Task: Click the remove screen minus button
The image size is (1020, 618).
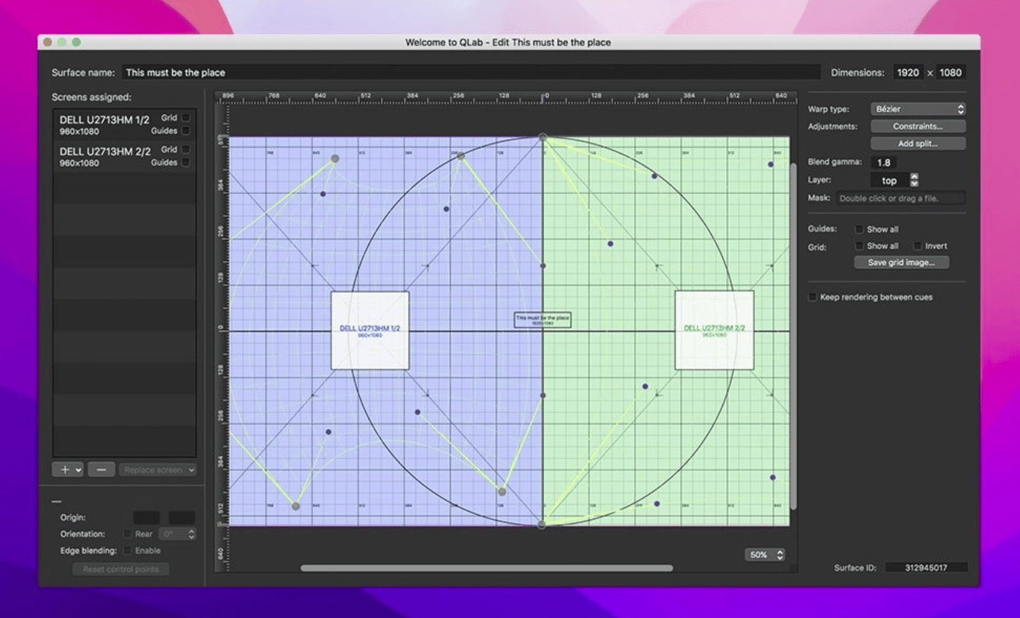Action: (x=101, y=470)
